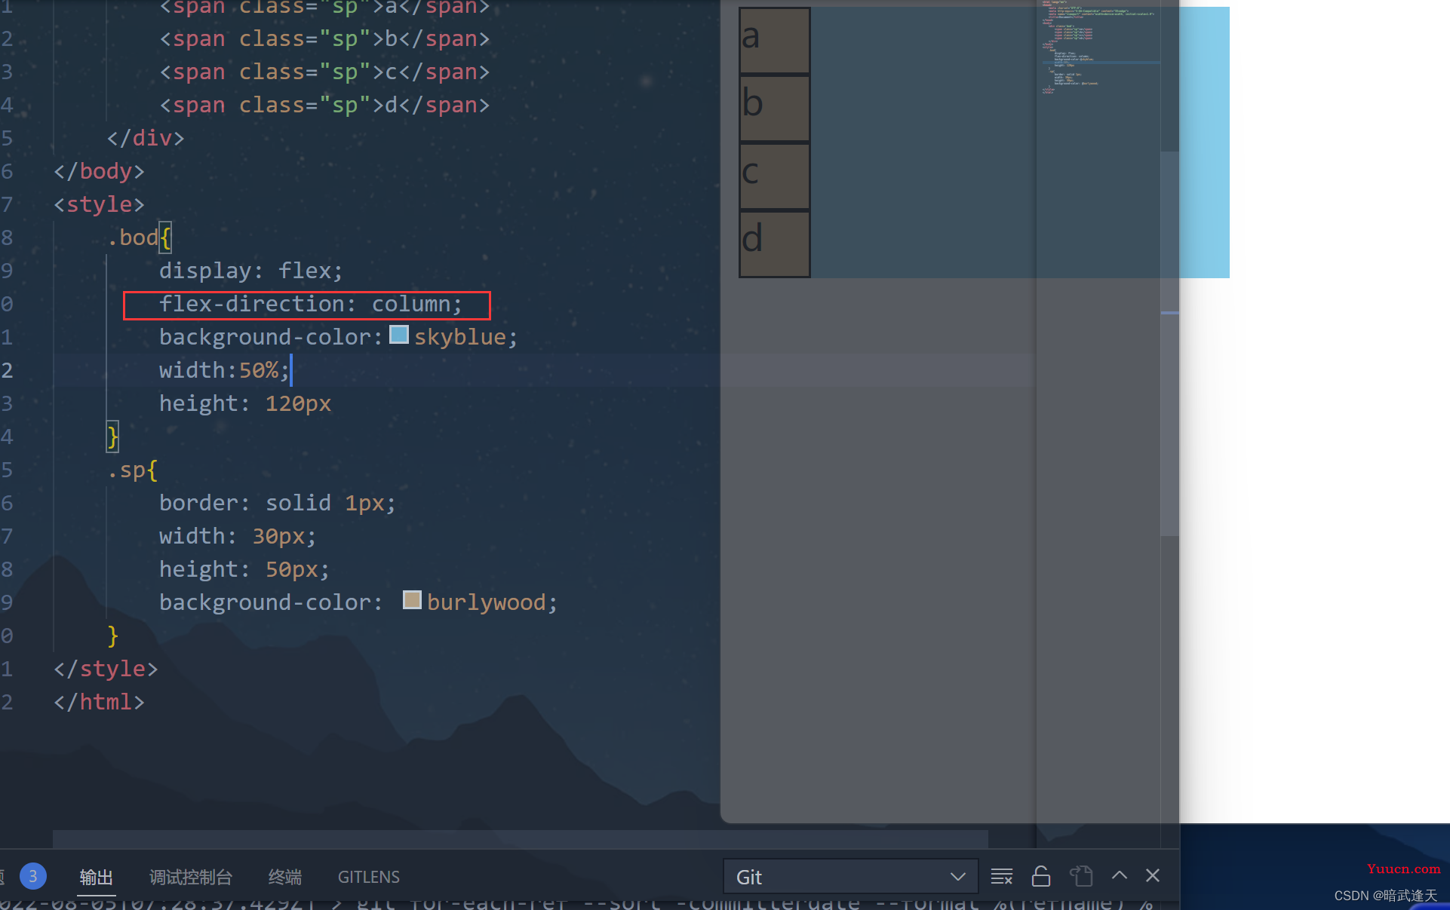Switch to the 终端 tab
Image resolution: width=1450 pixels, height=910 pixels.
pyautogui.click(x=284, y=877)
